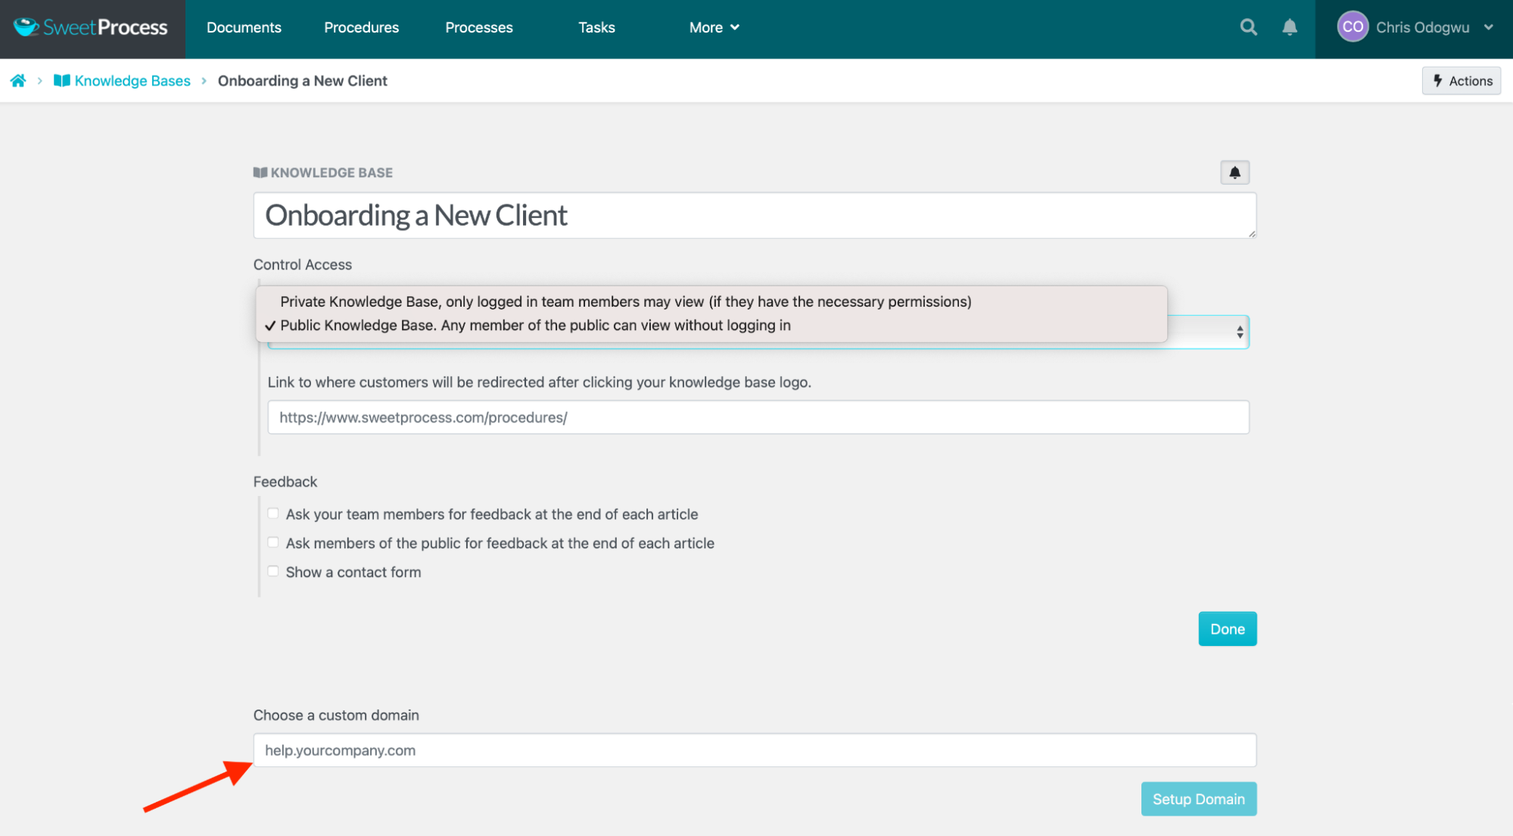
Task: Open notifications bell in top bar
Action: [x=1290, y=27]
